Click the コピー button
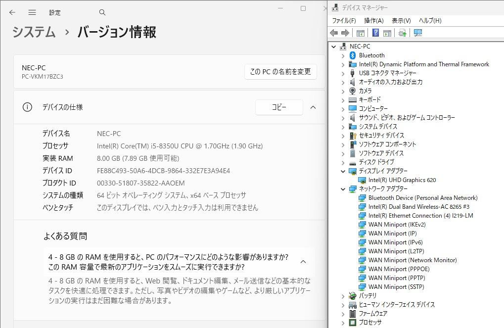The image size is (504, 328). [x=279, y=107]
